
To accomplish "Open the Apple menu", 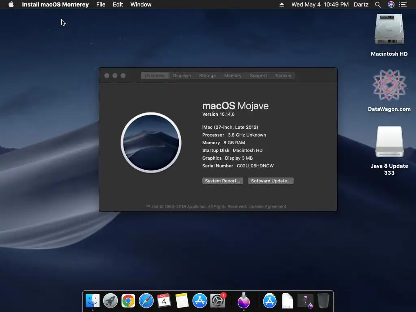I will click(x=11, y=4).
